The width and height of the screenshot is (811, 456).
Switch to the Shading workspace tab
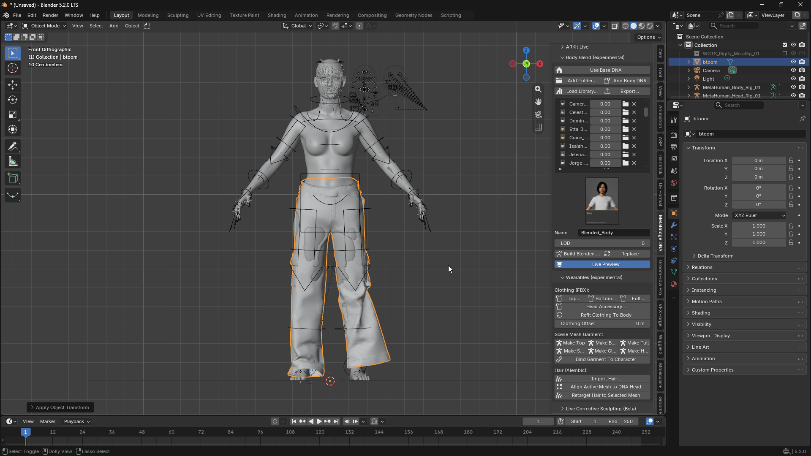coord(277,15)
